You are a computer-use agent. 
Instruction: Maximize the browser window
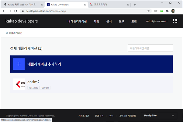pyautogui.click(x=171, y=3)
